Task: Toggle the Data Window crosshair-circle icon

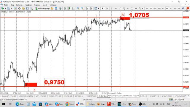Action: 19,8
